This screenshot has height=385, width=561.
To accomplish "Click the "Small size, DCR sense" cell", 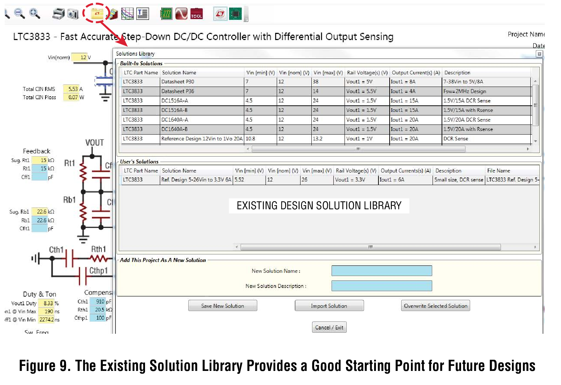I will (459, 180).
